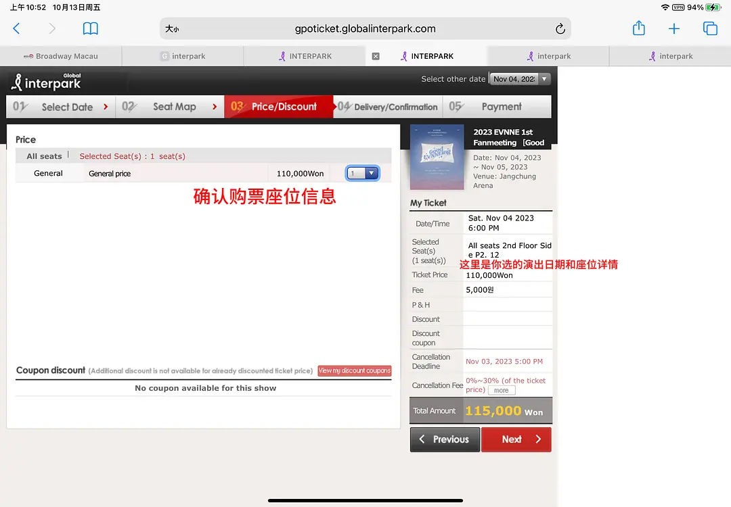Tap the Safari back arrow
731x507 pixels.
tap(16, 29)
